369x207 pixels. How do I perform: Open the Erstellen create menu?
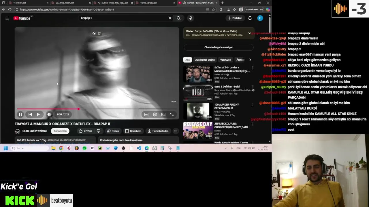pyautogui.click(x=235, y=18)
